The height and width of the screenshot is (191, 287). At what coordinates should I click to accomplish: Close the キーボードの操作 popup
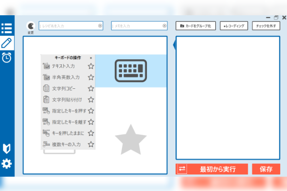click(x=91, y=58)
